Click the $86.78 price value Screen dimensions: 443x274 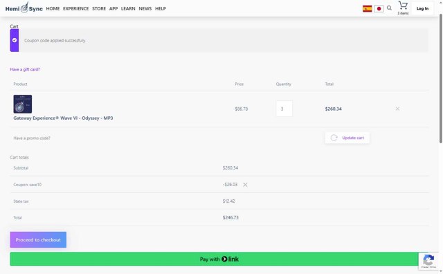coord(242,109)
